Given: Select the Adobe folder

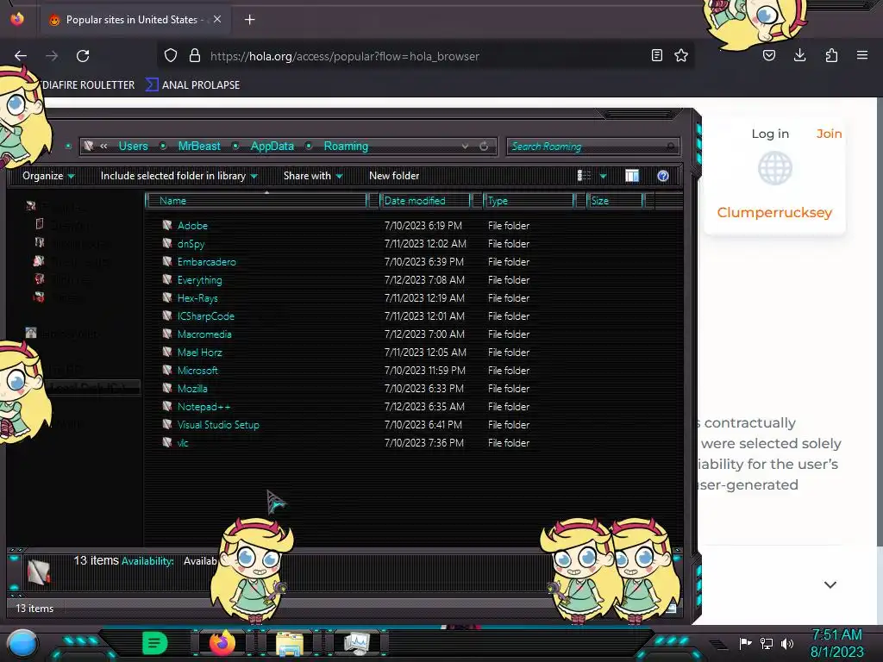Looking at the screenshot, I should 192,226.
